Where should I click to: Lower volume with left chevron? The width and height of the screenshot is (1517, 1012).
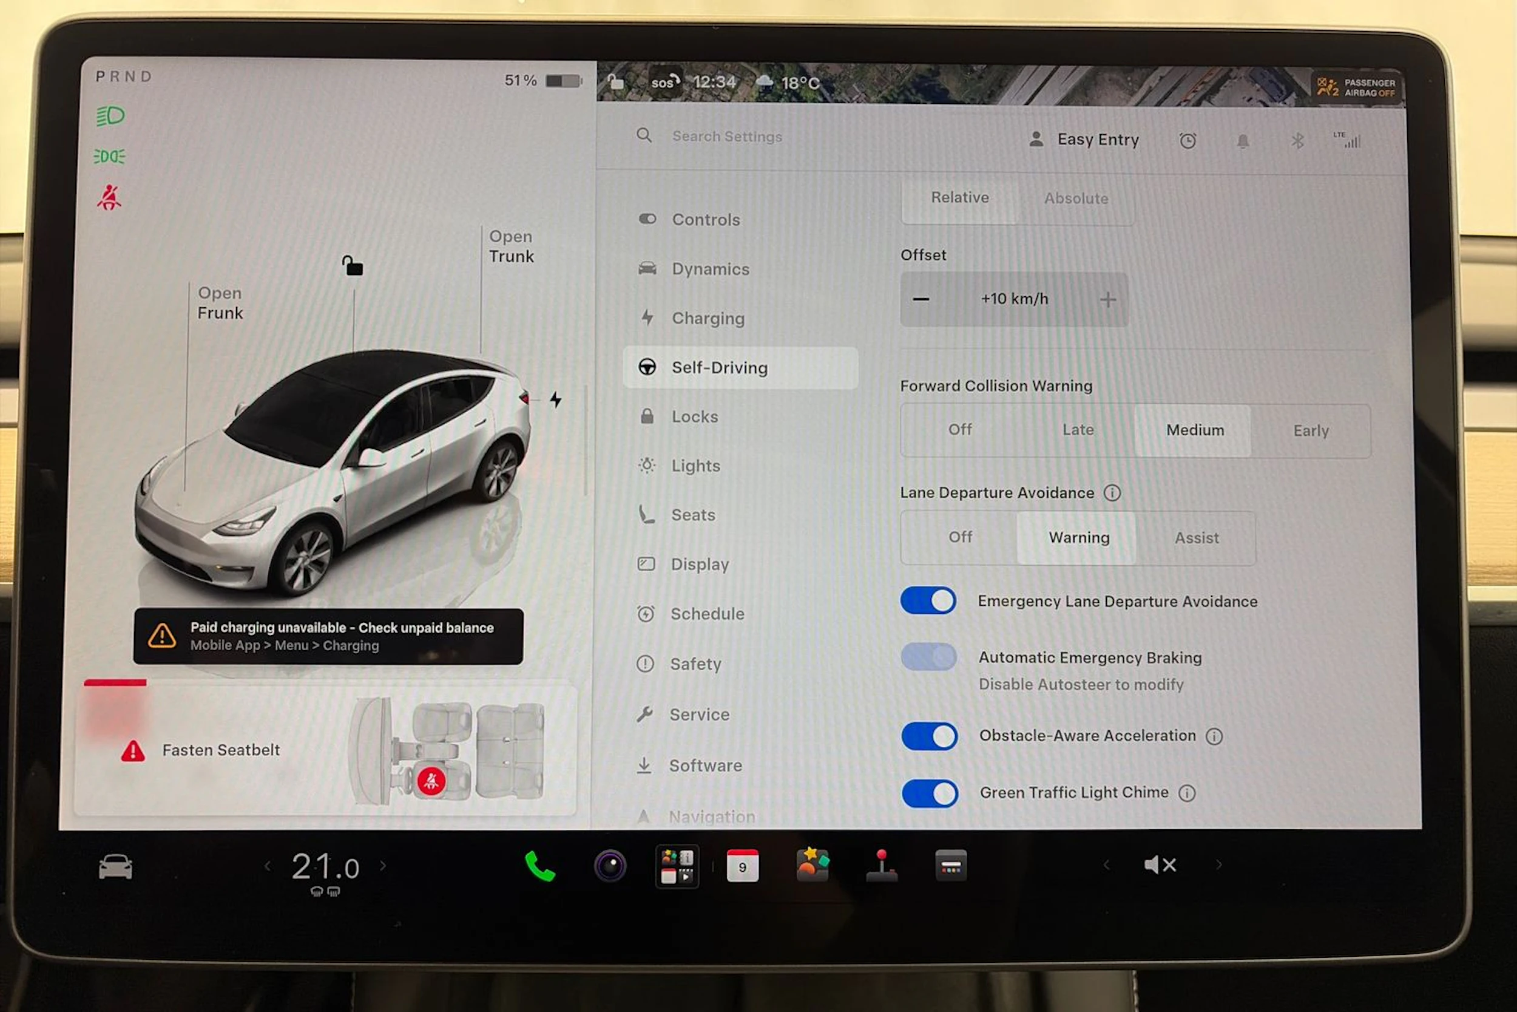tap(1106, 865)
